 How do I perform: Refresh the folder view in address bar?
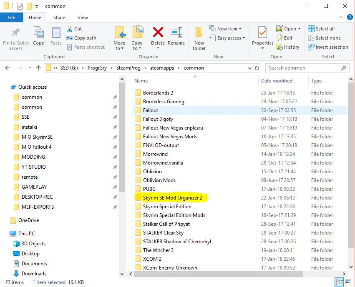(x=257, y=68)
